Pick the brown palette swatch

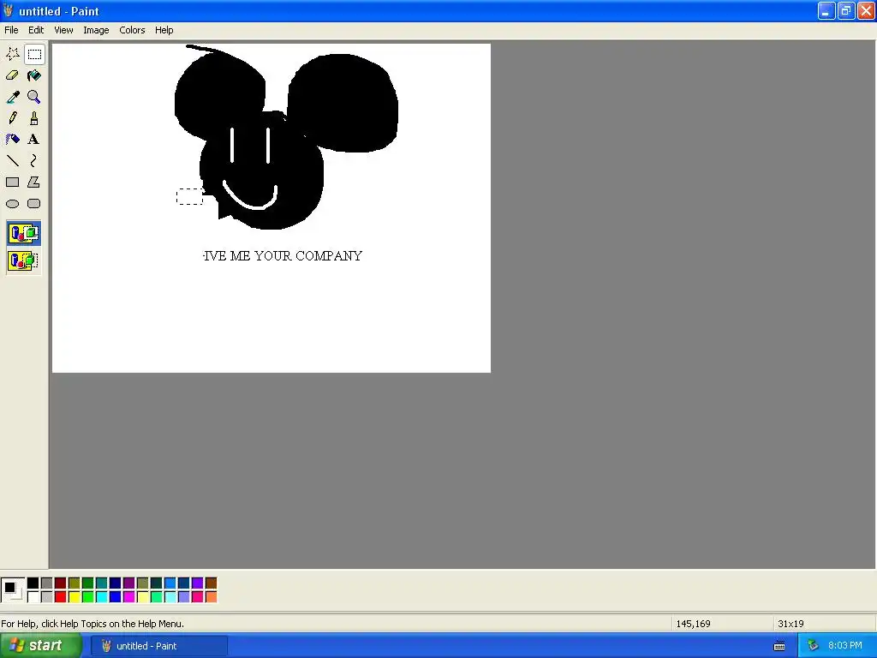(211, 583)
